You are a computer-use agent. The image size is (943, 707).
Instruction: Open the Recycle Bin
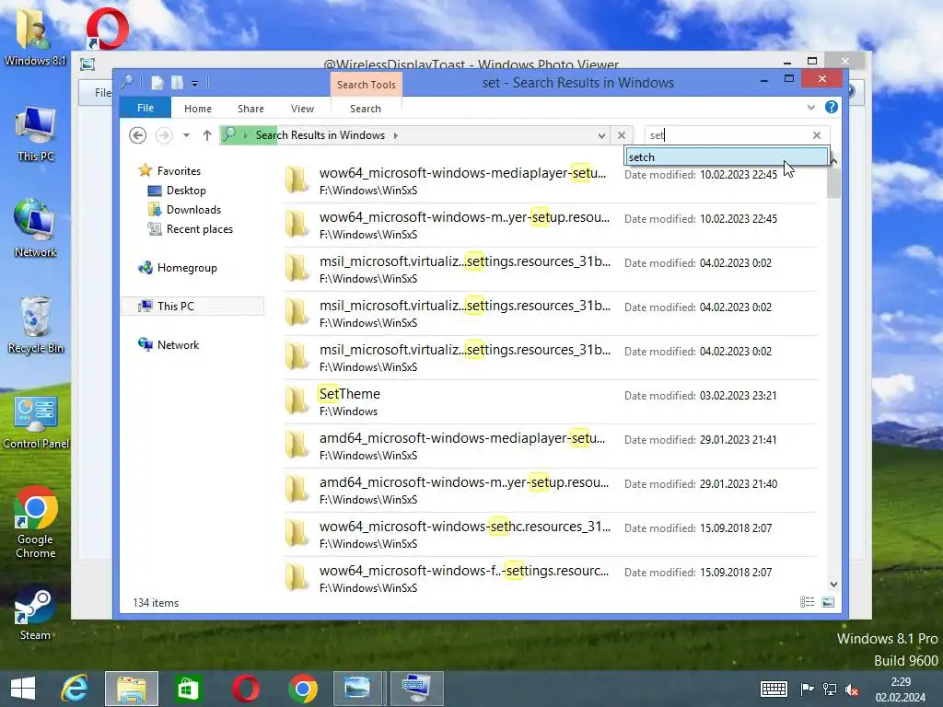coord(36,325)
